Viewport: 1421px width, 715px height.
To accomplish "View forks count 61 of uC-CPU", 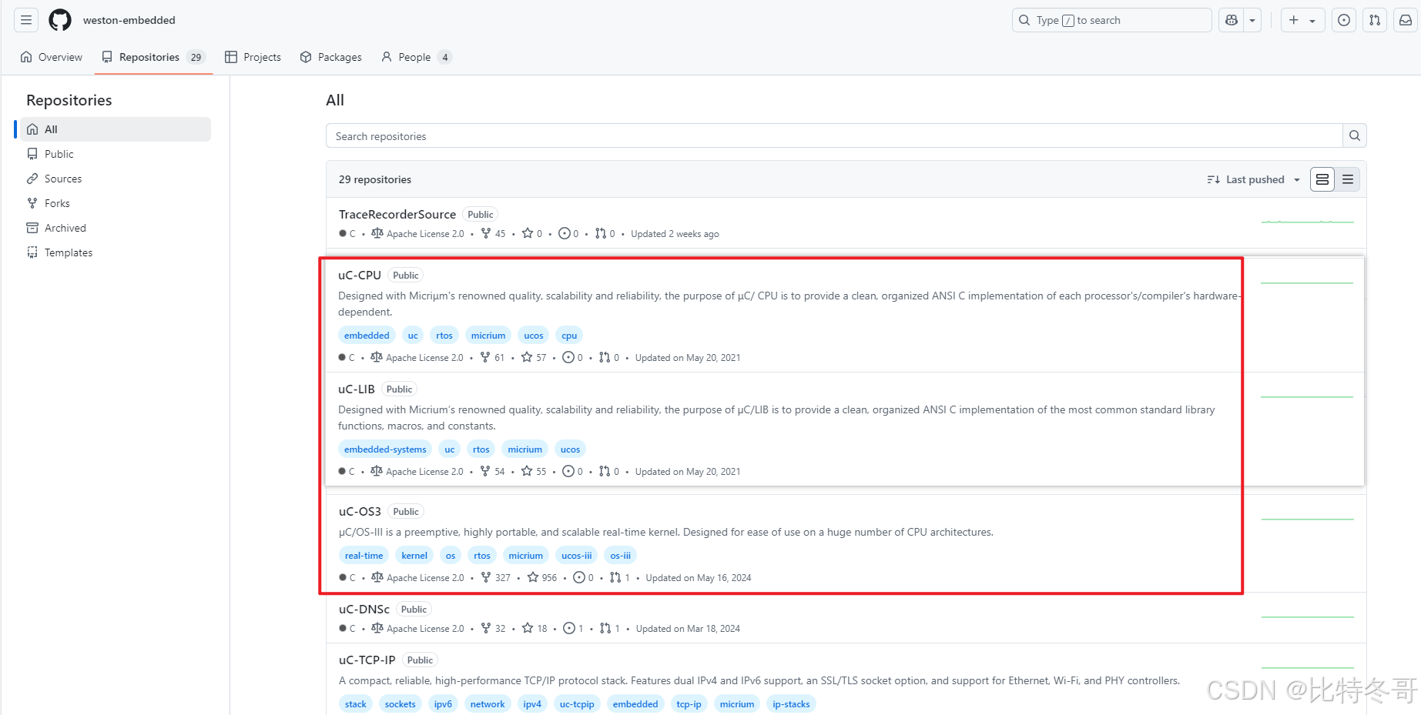I will tap(493, 357).
